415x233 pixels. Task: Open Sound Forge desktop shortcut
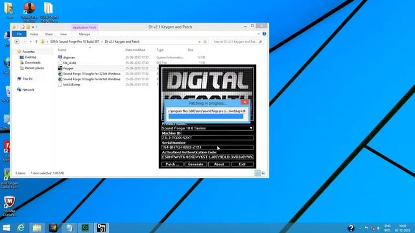point(29,12)
